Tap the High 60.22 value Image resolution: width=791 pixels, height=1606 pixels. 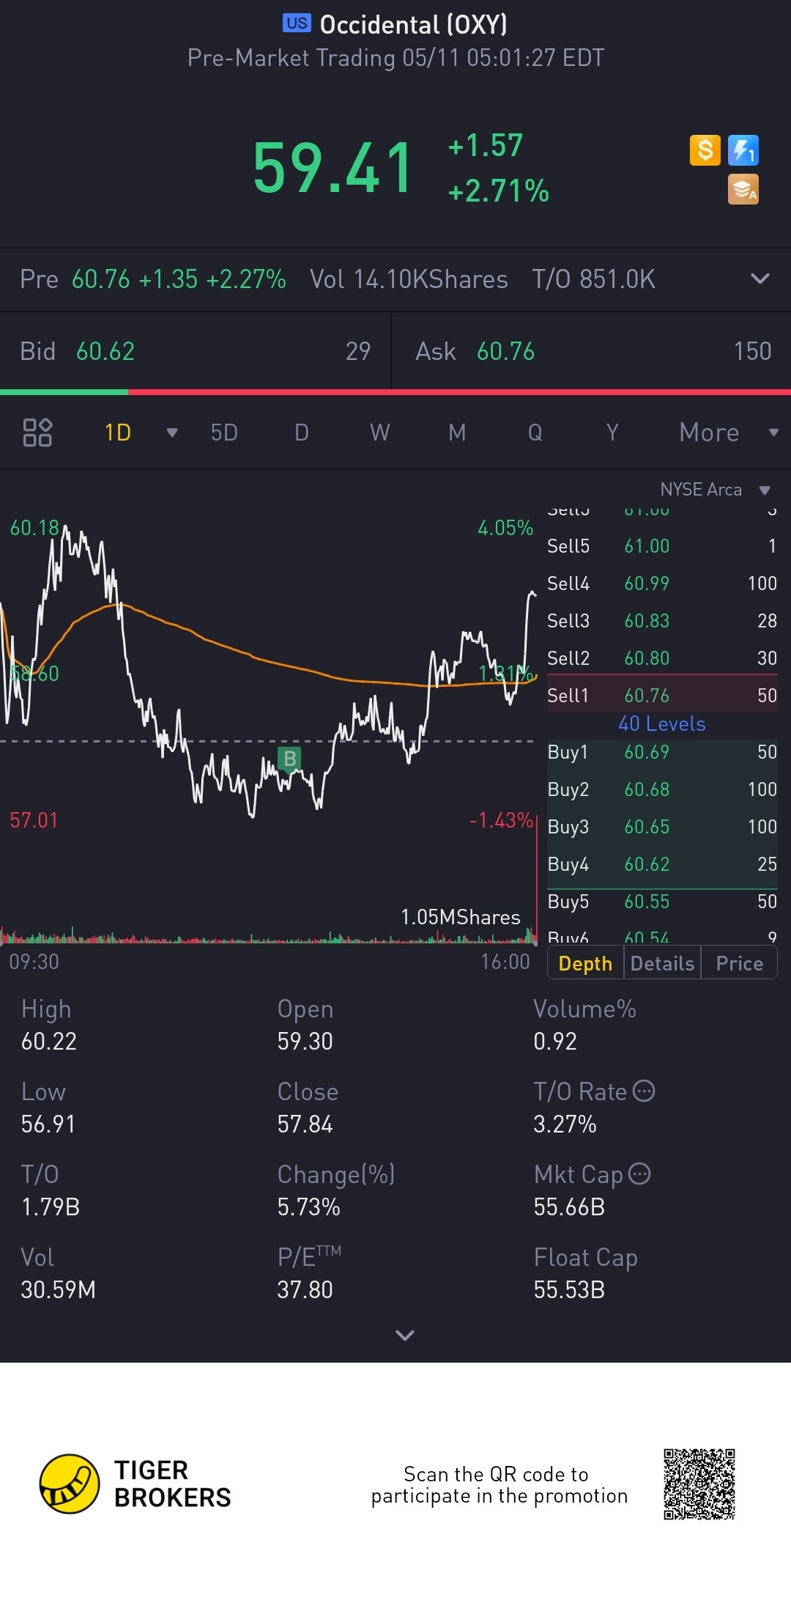(x=49, y=1041)
